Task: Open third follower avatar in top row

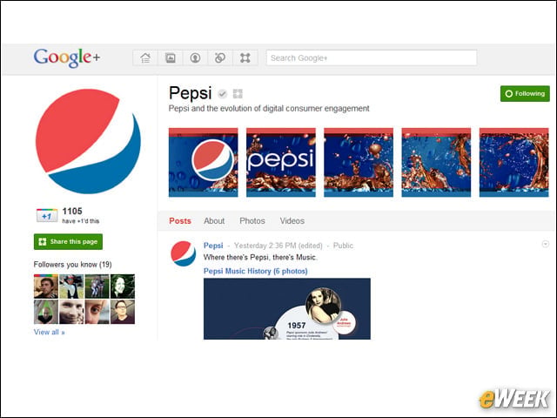Action: [97, 287]
